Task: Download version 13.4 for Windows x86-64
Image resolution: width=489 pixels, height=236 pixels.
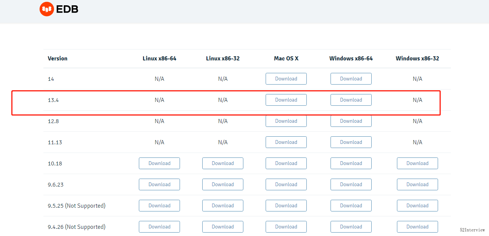Action: coord(351,100)
